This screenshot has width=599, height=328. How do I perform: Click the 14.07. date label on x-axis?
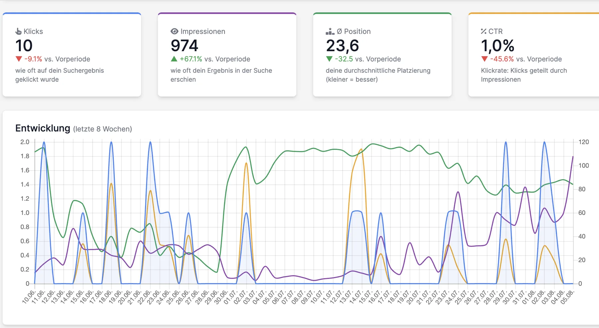tap(356, 297)
